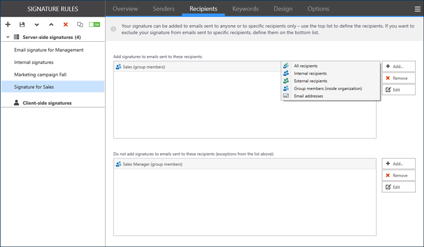Switch to the Options tab
Screen dimensions: 424x247
point(318,8)
